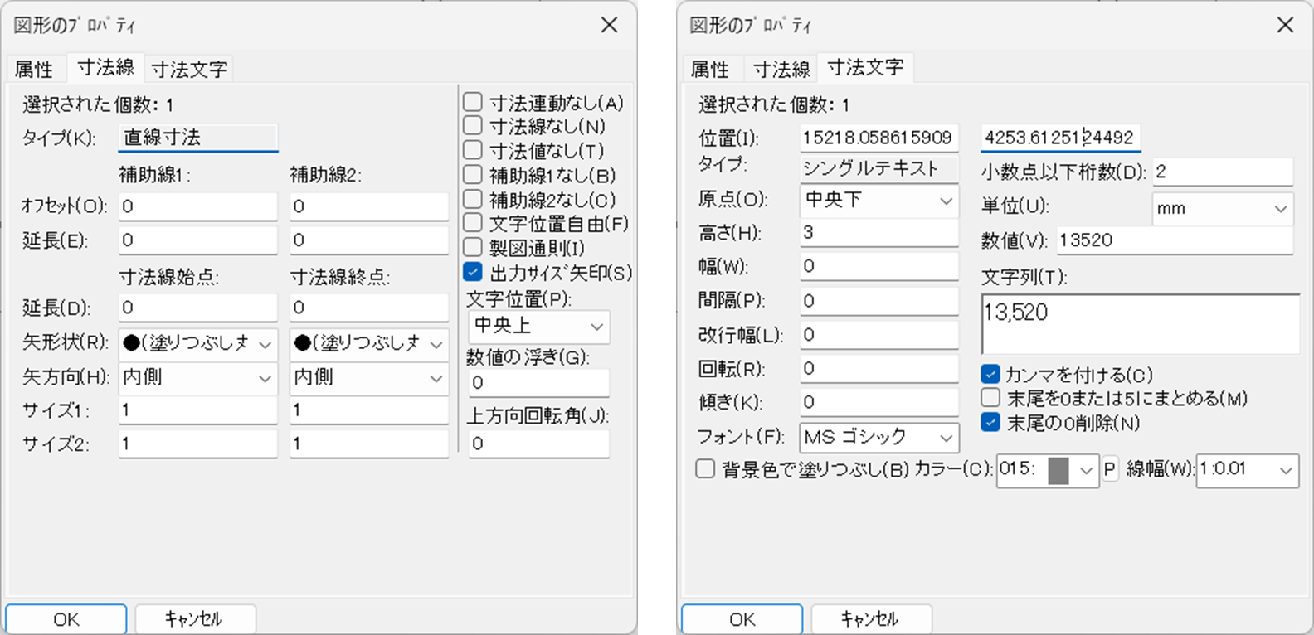Switch to 属性 tab in left dialog

pyautogui.click(x=35, y=69)
